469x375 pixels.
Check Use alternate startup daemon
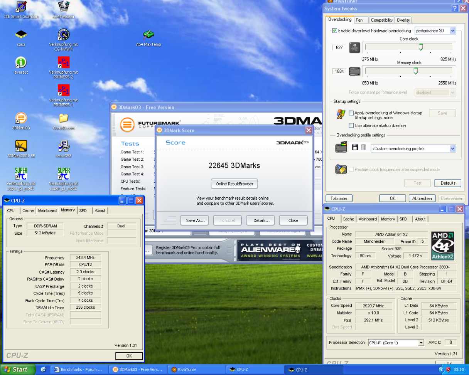351,126
